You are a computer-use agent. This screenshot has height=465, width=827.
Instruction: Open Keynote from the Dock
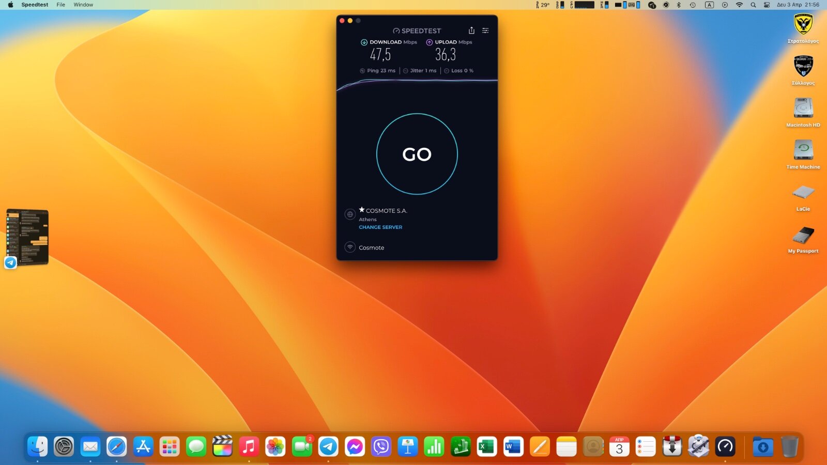coord(408,446)
